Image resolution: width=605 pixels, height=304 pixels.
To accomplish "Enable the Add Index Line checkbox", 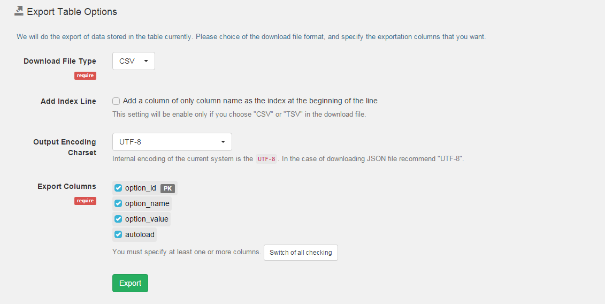I will tap(116, 101).
